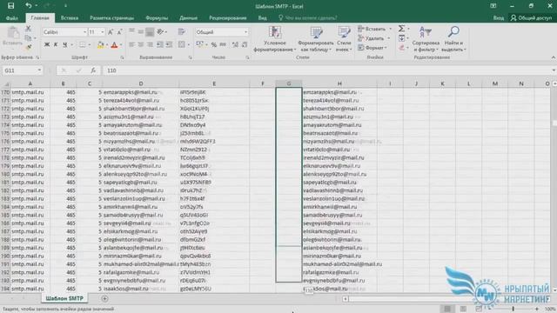Toggle bold formatting (Ж)
This screenshot has width=557, height=313.
click(x=47, y=44)
